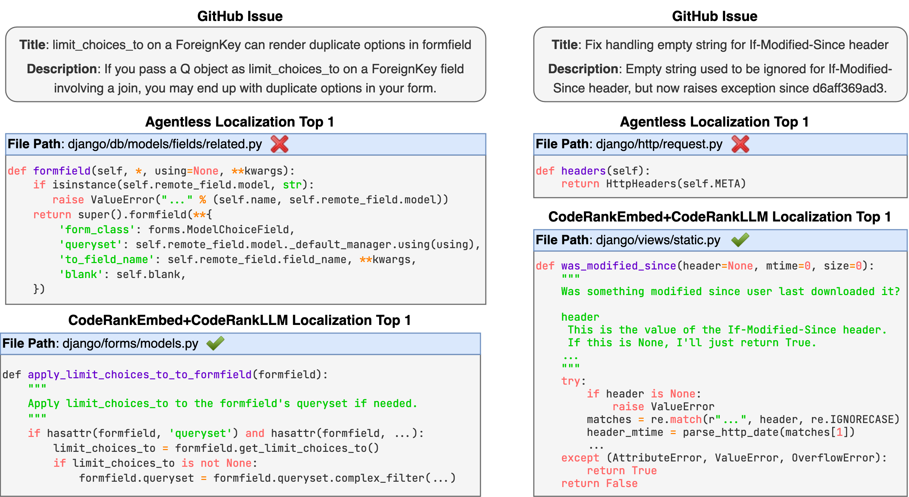Click the red X next to related.py
This screenshot has height=497, width=909.
click(x=279, y=144)
